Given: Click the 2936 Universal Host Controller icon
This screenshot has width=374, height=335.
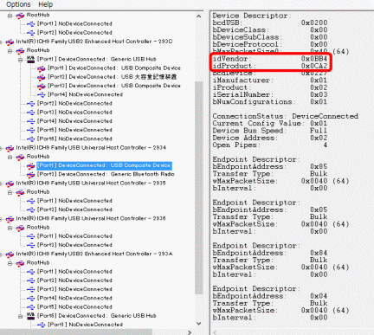Looking at the screenshot, I should (10, 219).
